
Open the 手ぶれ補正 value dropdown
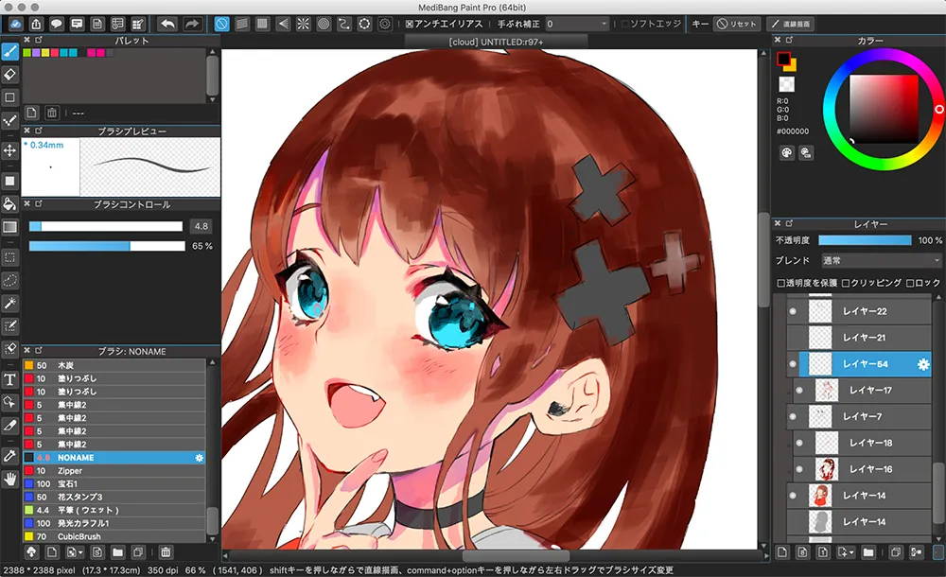pos(577,24)
